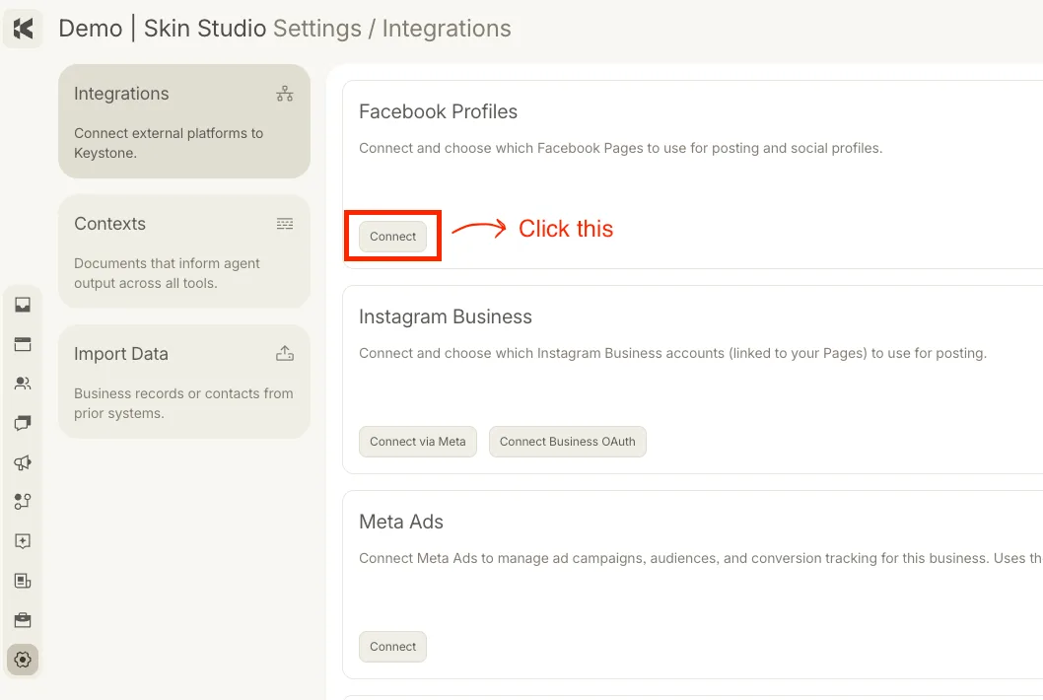Image resolution: width=1043 pixels, height=700 pixels.
Task: Click the Facebook Pages description text
Action: (621, 149)
